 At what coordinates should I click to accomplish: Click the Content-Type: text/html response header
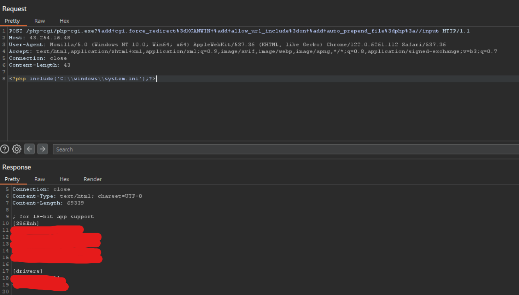77,196
